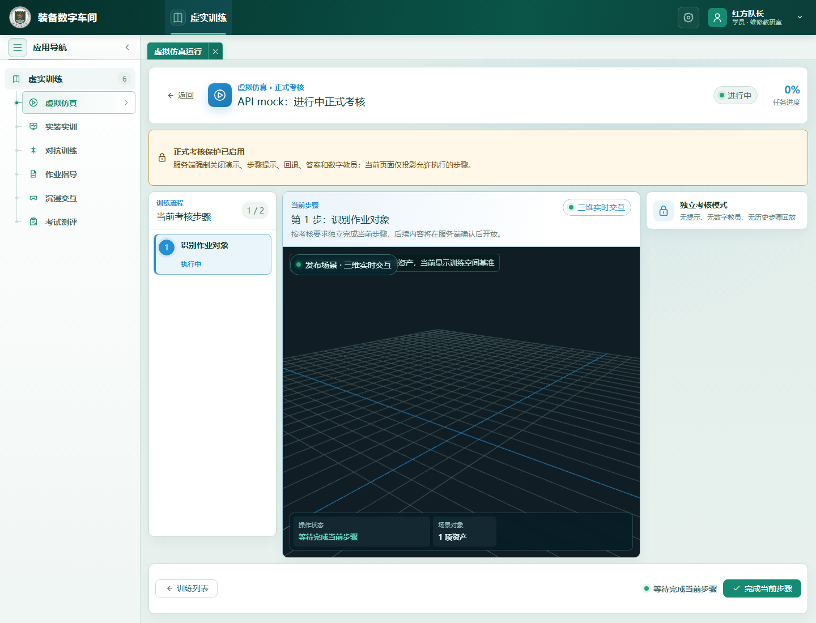Click the 进行中 status badge

coord(736,95)
